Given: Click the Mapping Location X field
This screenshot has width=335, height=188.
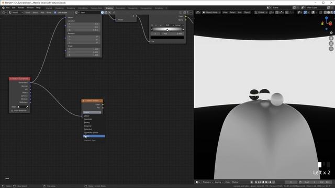Looking at the screenshot, I should [x=84, y=24].
